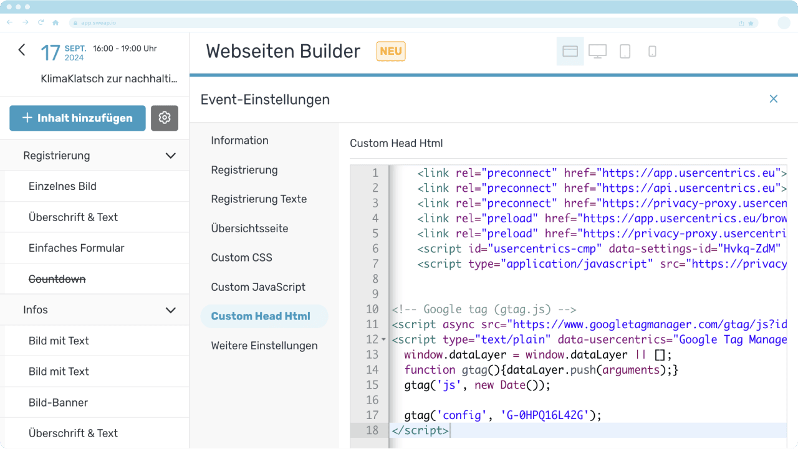Close the Event-Einstellungen panel
798x449 pixels.
coord(773,99)
